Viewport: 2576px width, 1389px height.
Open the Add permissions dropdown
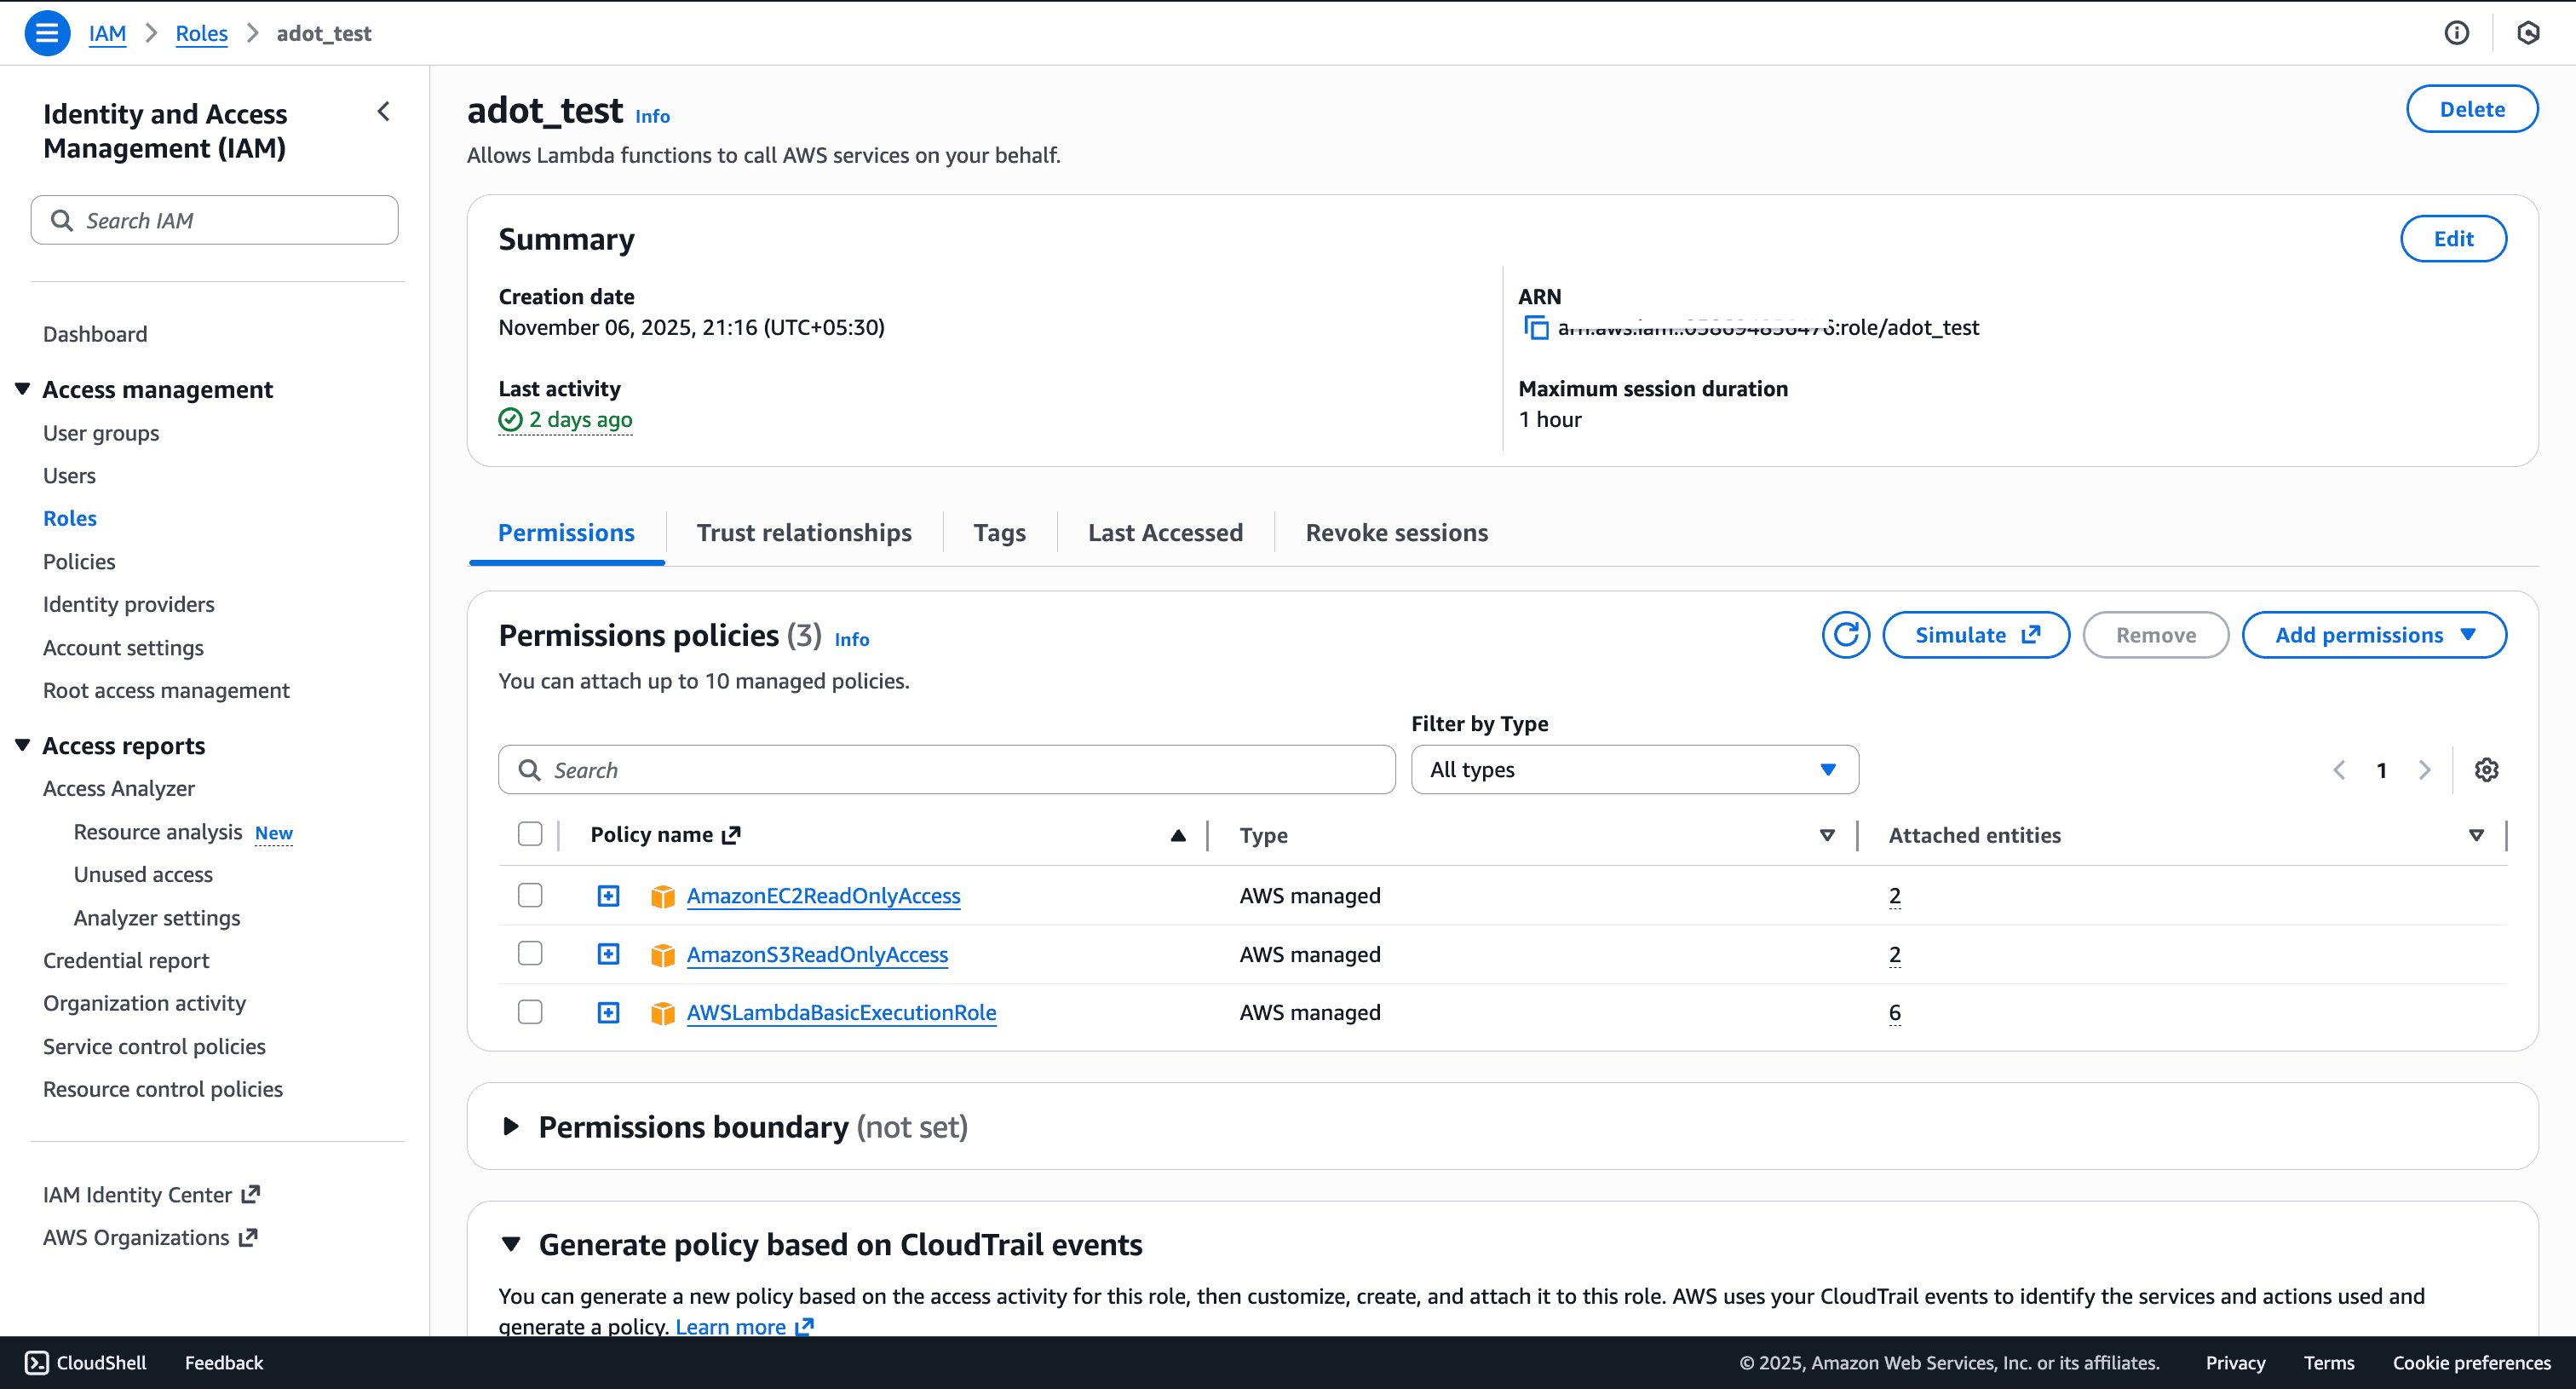(2373, 635)
